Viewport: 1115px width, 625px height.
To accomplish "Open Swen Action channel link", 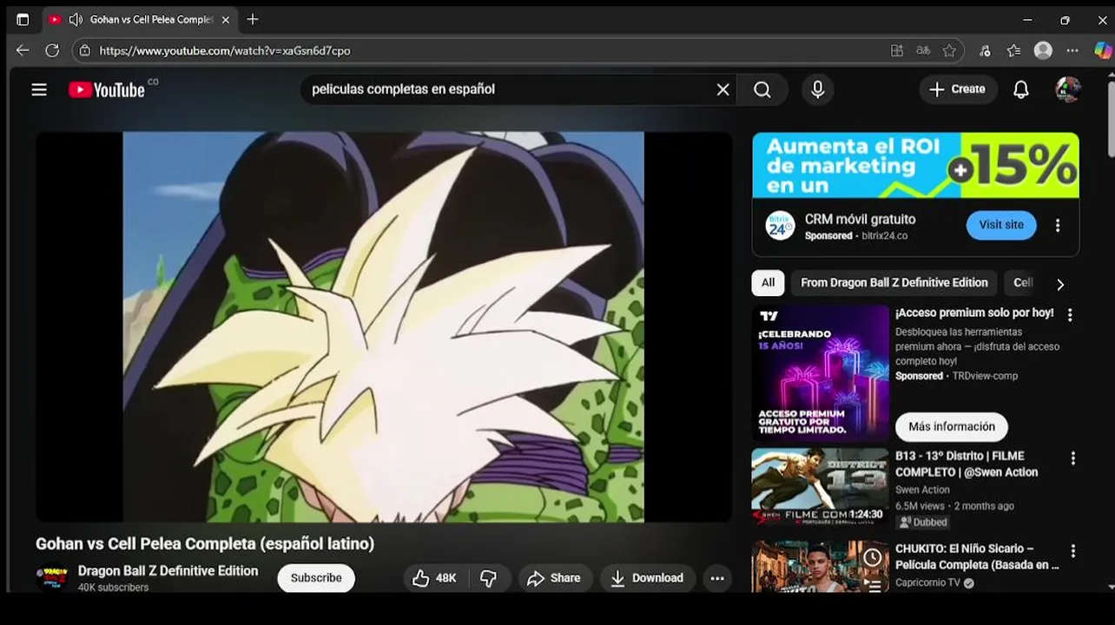I will (922, 490).
